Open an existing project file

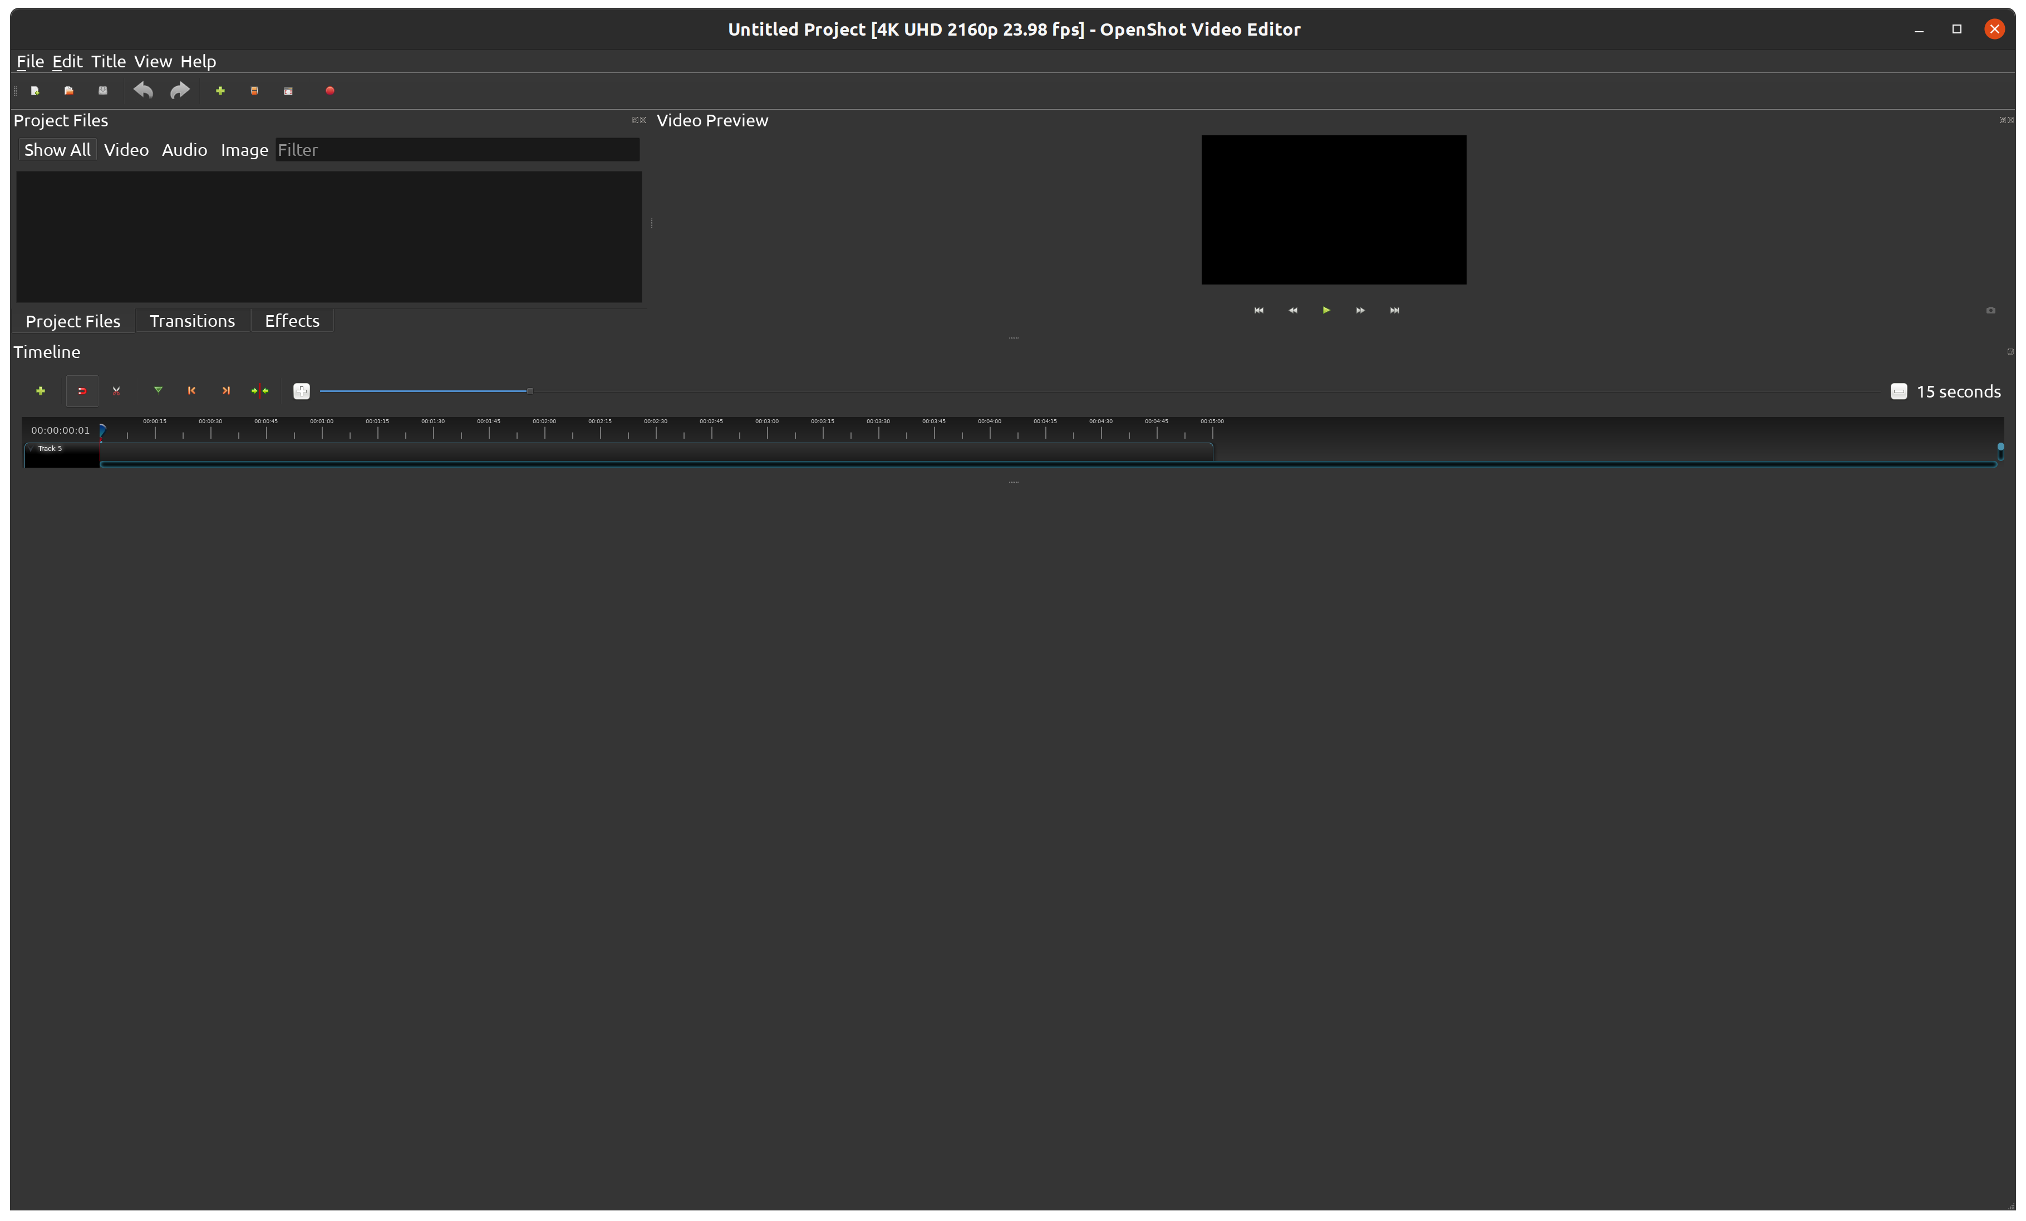click(x=69, y=91)
